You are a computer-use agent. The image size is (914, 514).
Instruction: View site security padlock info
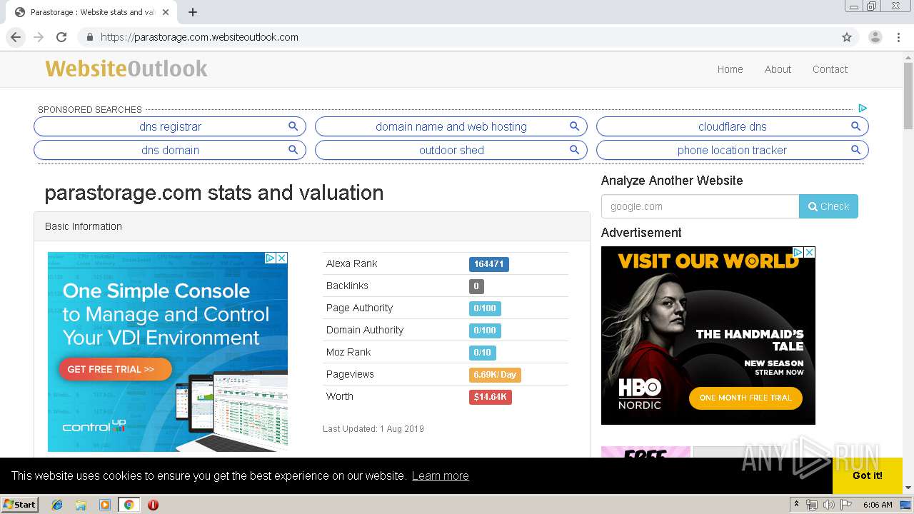[x=89, y=37]
